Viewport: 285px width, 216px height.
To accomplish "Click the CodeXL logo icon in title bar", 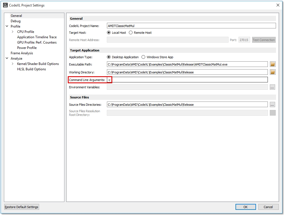I will [x=5, y=5].
